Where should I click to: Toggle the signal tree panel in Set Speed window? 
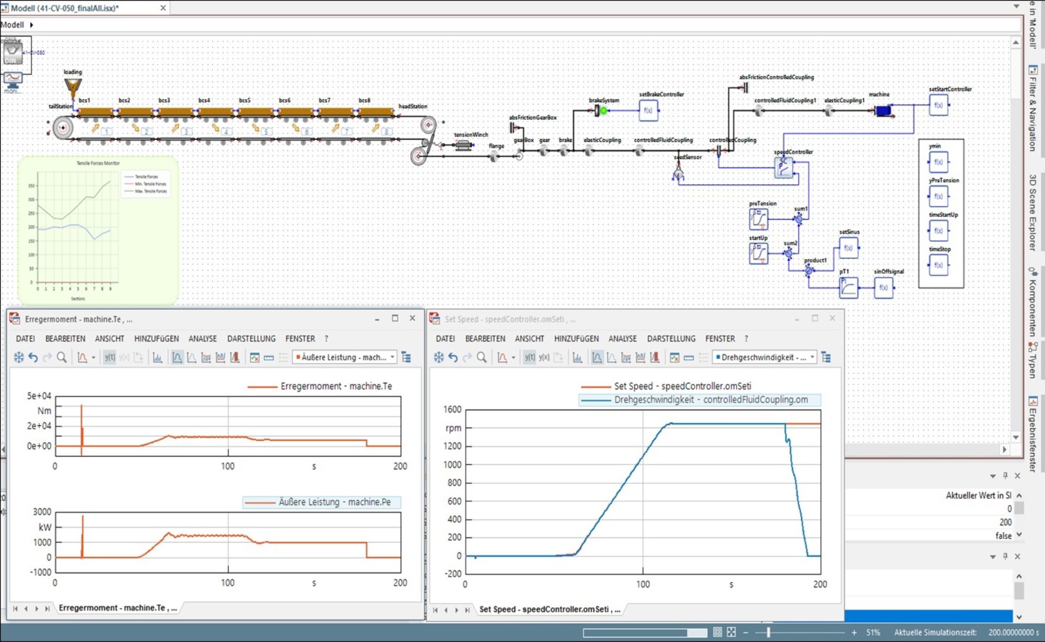(826, 357)
